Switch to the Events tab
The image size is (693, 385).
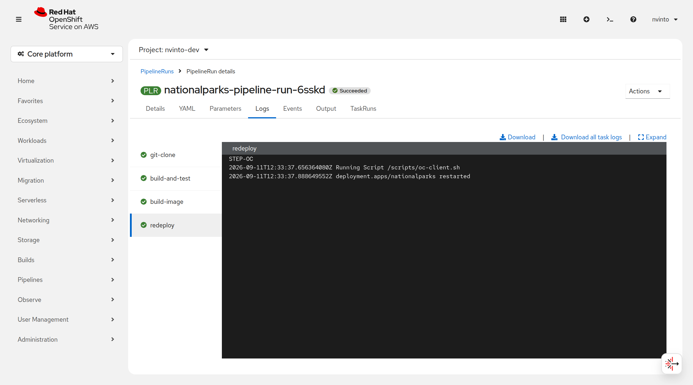pos(293,108)
